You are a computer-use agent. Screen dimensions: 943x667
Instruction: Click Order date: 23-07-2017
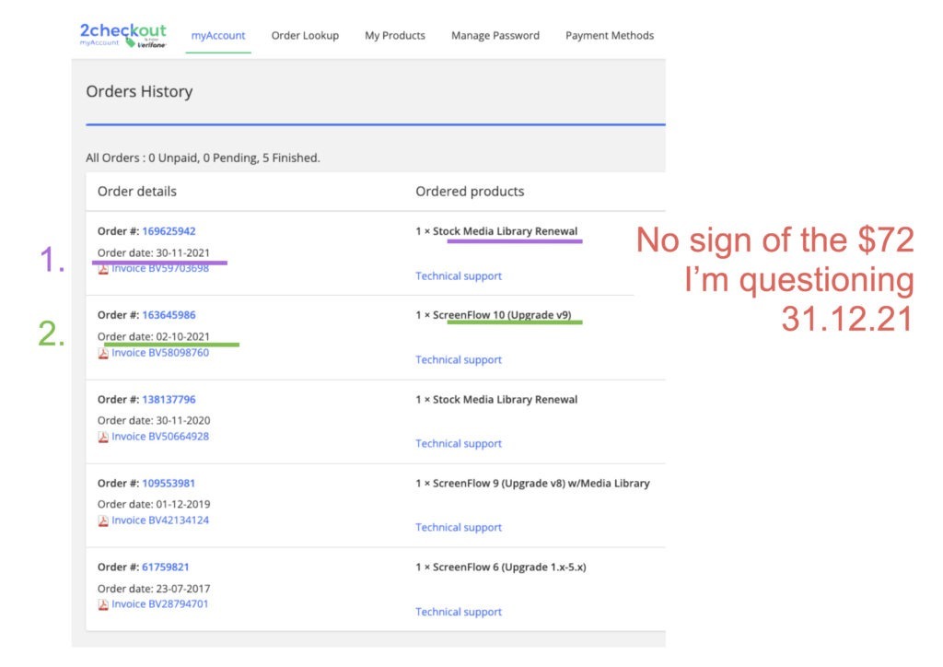point(154,588)
